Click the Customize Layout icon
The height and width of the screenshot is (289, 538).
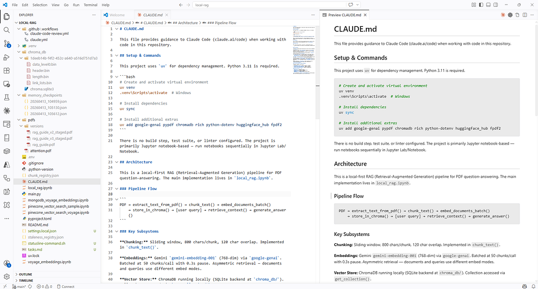(x=474, y=5)
